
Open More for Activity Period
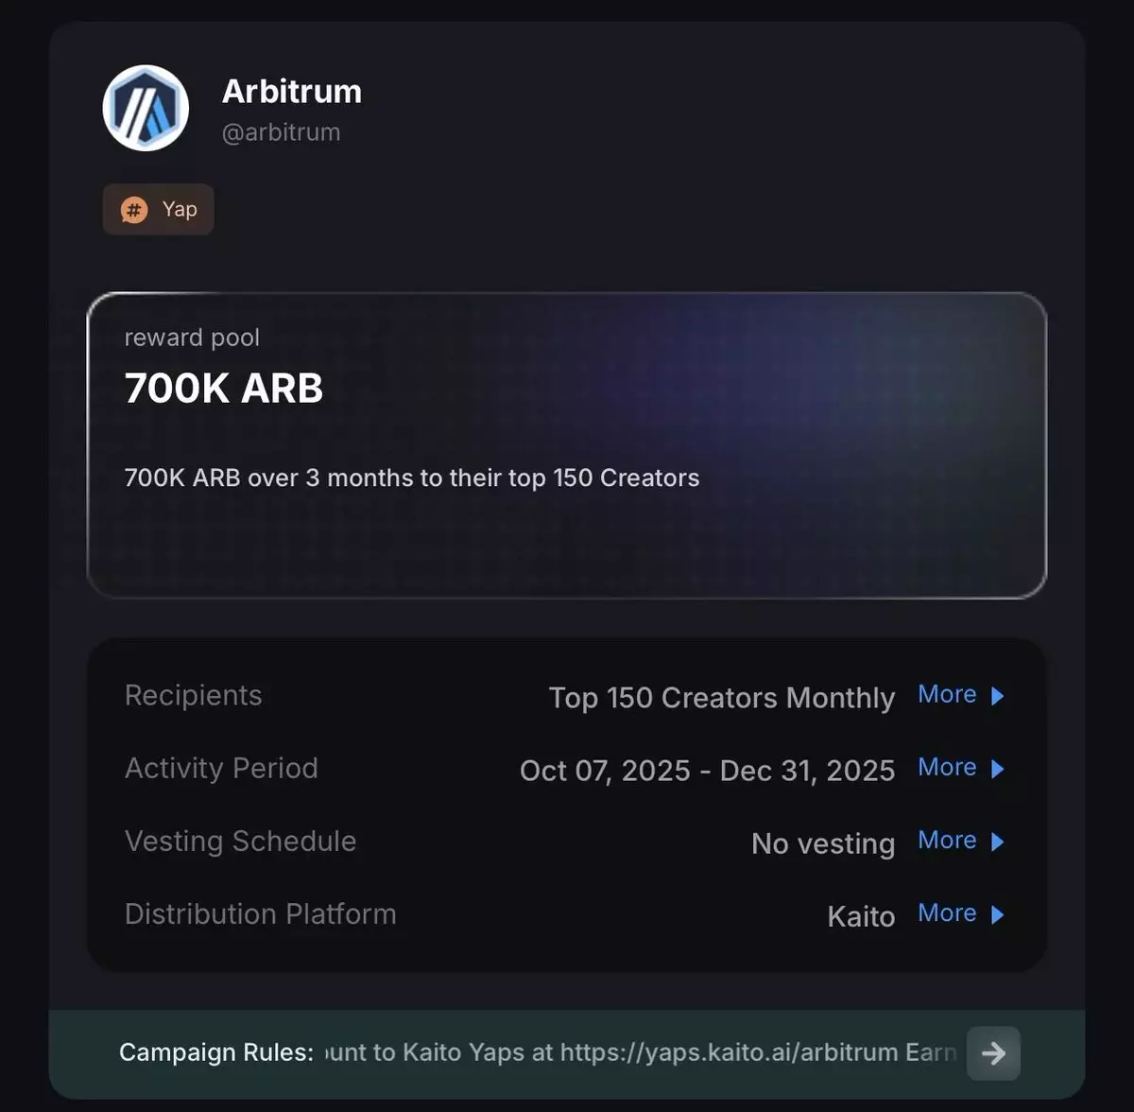click(947, 767)
